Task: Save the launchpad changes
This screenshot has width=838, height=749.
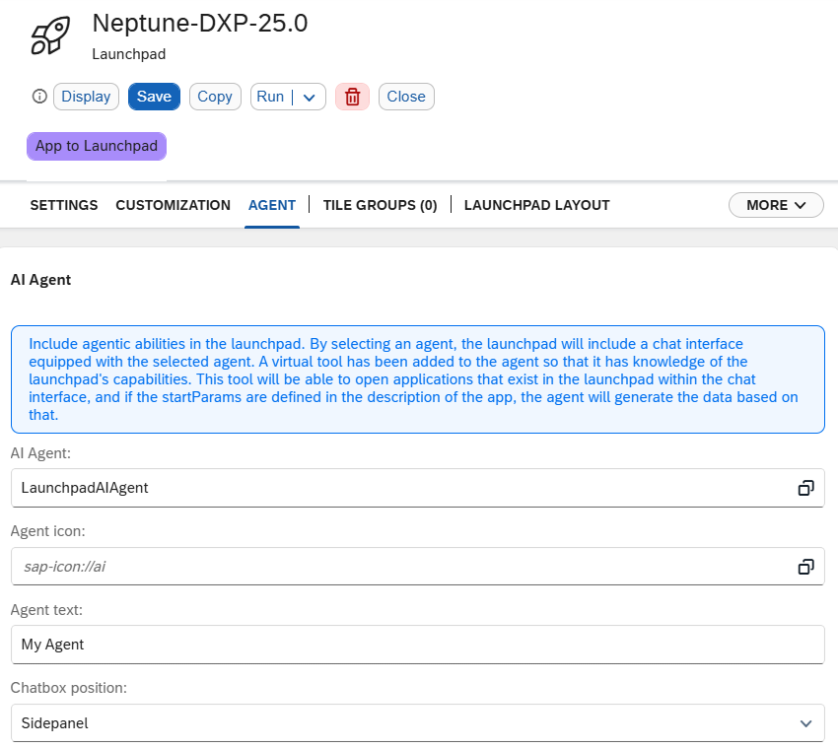Action: pyautogui.click(x=154, y=97)
